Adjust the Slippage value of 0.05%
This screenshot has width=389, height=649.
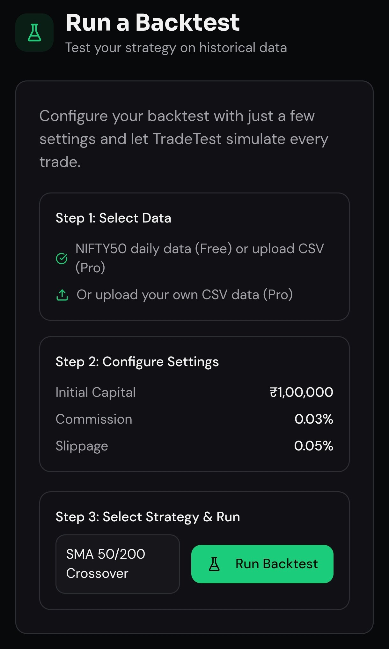click(313, 446)
